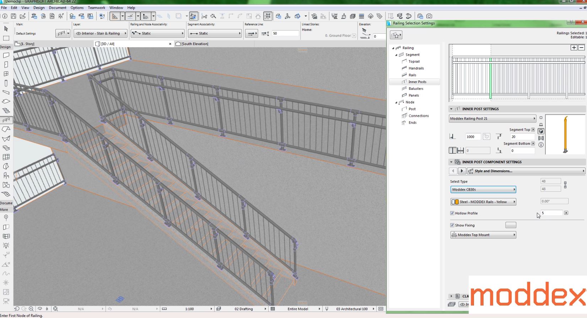Open the Moddex Top Mount fixing dropdown
The image size is (587, 318).
coord(483,235)
